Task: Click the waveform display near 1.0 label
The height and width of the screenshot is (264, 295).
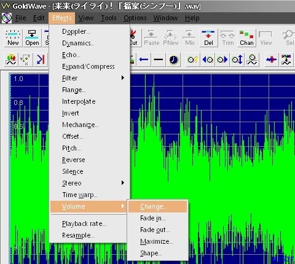Action: (x=18, y=79)
